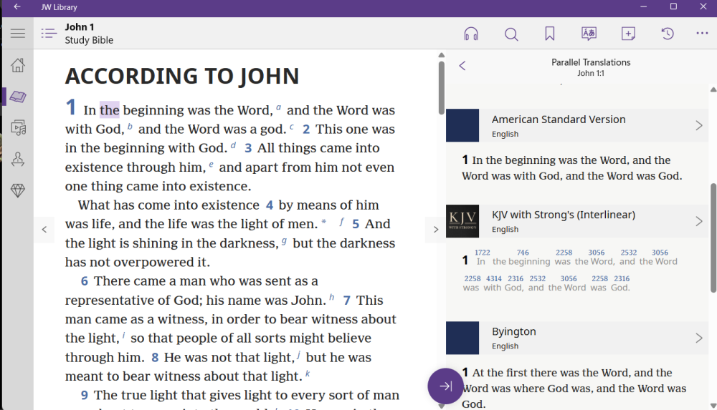Viewport: 717px width, 410px height.
Task: Maximize the JW Library window
Action: [673, 6]
